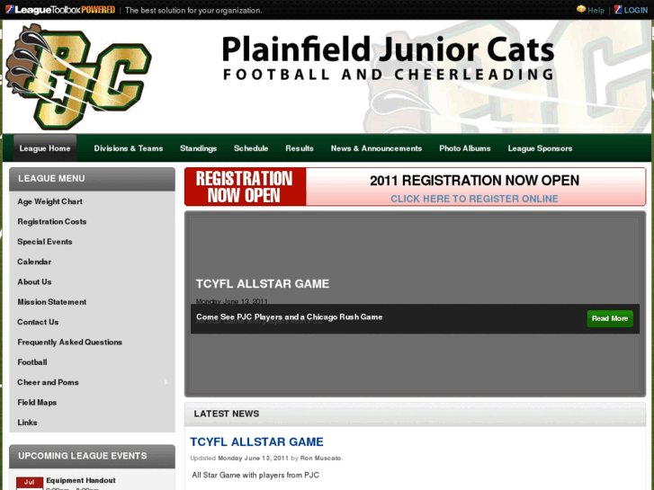Open the Field Maps menu item

[x=37, y=403]
